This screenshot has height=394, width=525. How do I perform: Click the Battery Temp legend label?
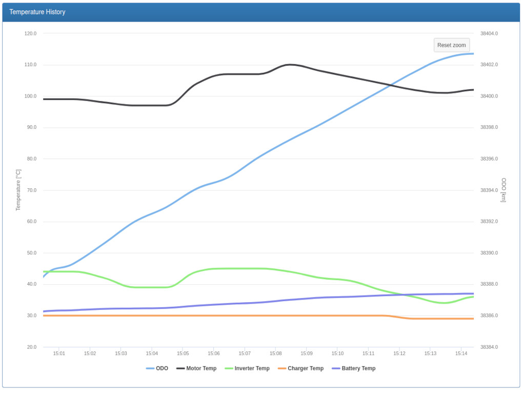pyautogui.click(x=358, y=368)
